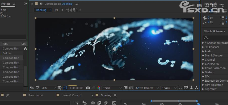
Task: Toggle Hide Shy Layers switch
Action: tap(93, 103)
